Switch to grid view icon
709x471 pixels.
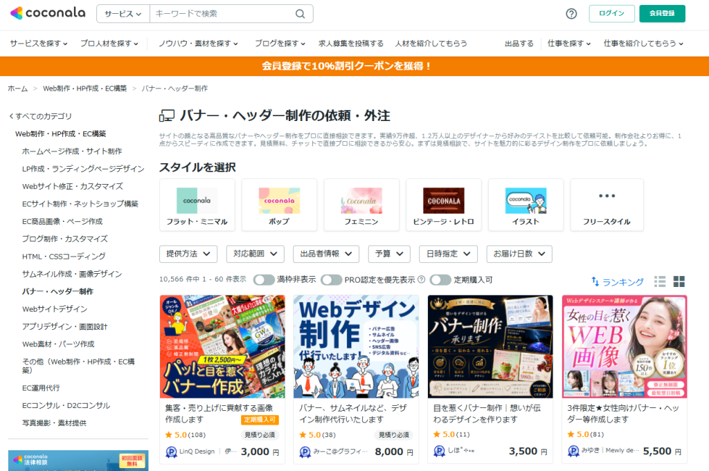pos(679,281)
